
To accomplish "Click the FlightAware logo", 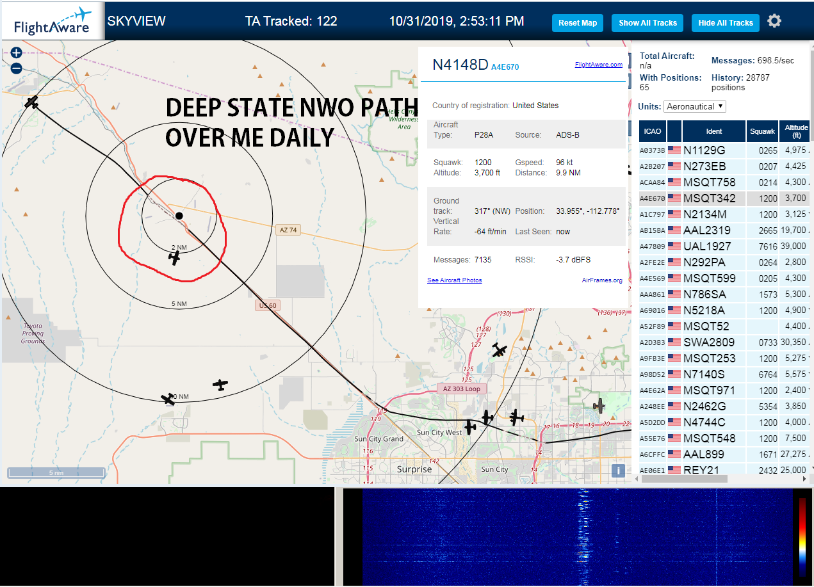I will click(x=53, y=21).
